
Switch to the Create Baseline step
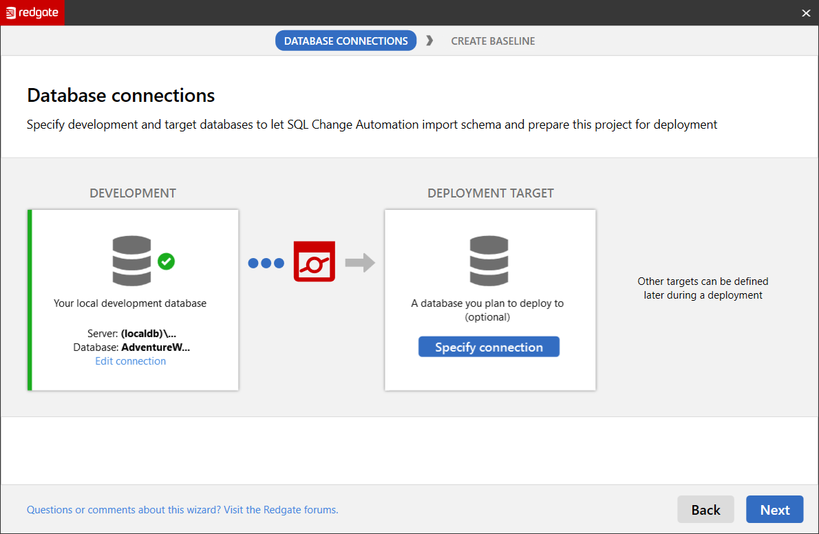493,41
